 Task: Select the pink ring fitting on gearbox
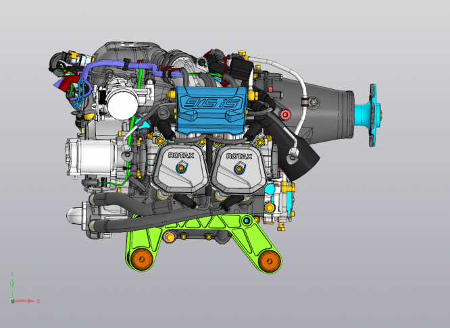pyautogui.click(x=285, y=115)
